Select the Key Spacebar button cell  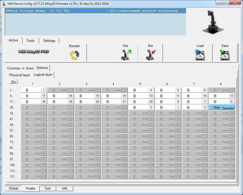click(222, 107)
